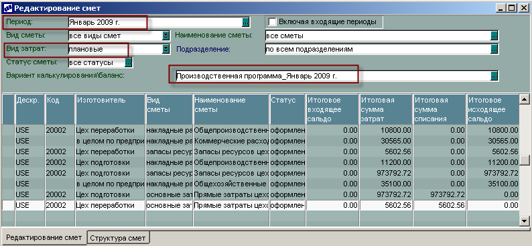Click the Наименование сметы column header

(x=231, y=109)
